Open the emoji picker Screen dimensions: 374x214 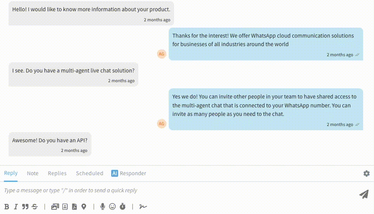tap(112, 207)
